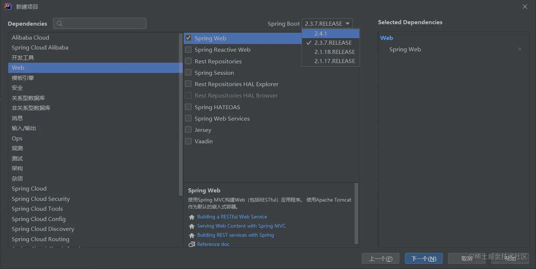536x269 pixels.
Task: Check Spring HATEOAS dependency
Action: coord(188,107)
